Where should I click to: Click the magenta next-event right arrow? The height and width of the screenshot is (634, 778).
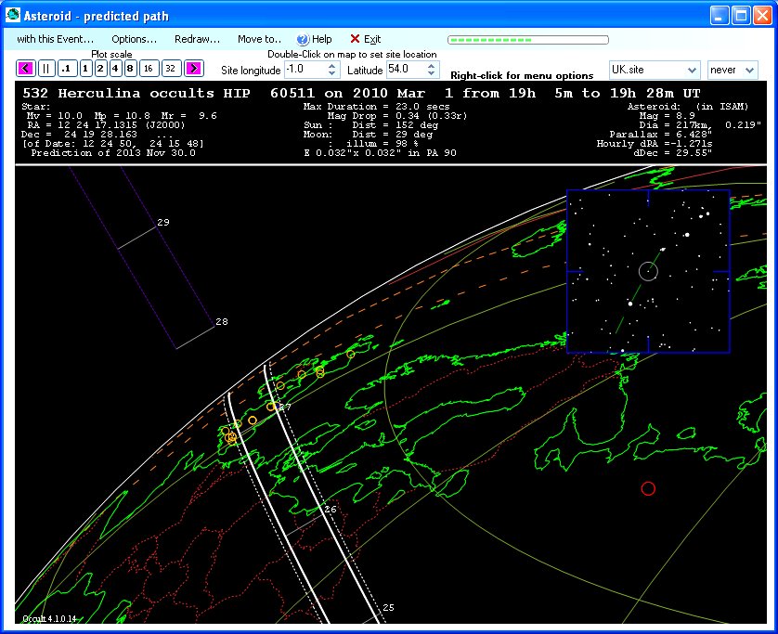193,68
